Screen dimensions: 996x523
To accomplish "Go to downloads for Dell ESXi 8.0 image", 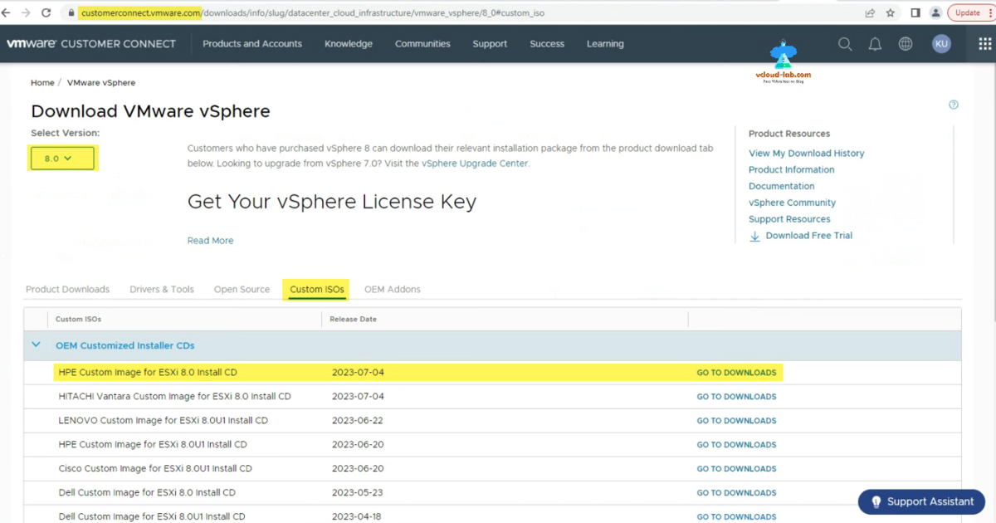I will [x=737, y=493].
